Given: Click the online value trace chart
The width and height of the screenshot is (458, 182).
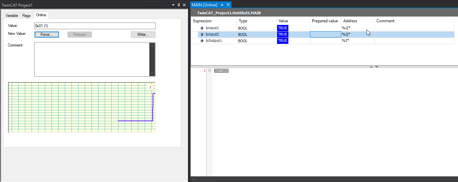Looking at the screenshot, I should (81, 107).
